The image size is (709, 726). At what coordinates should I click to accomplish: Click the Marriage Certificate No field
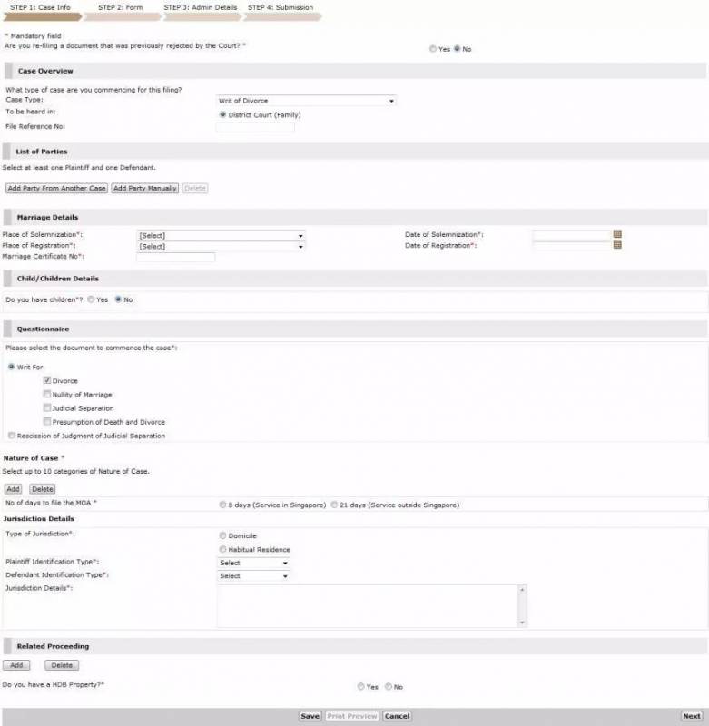175,257
